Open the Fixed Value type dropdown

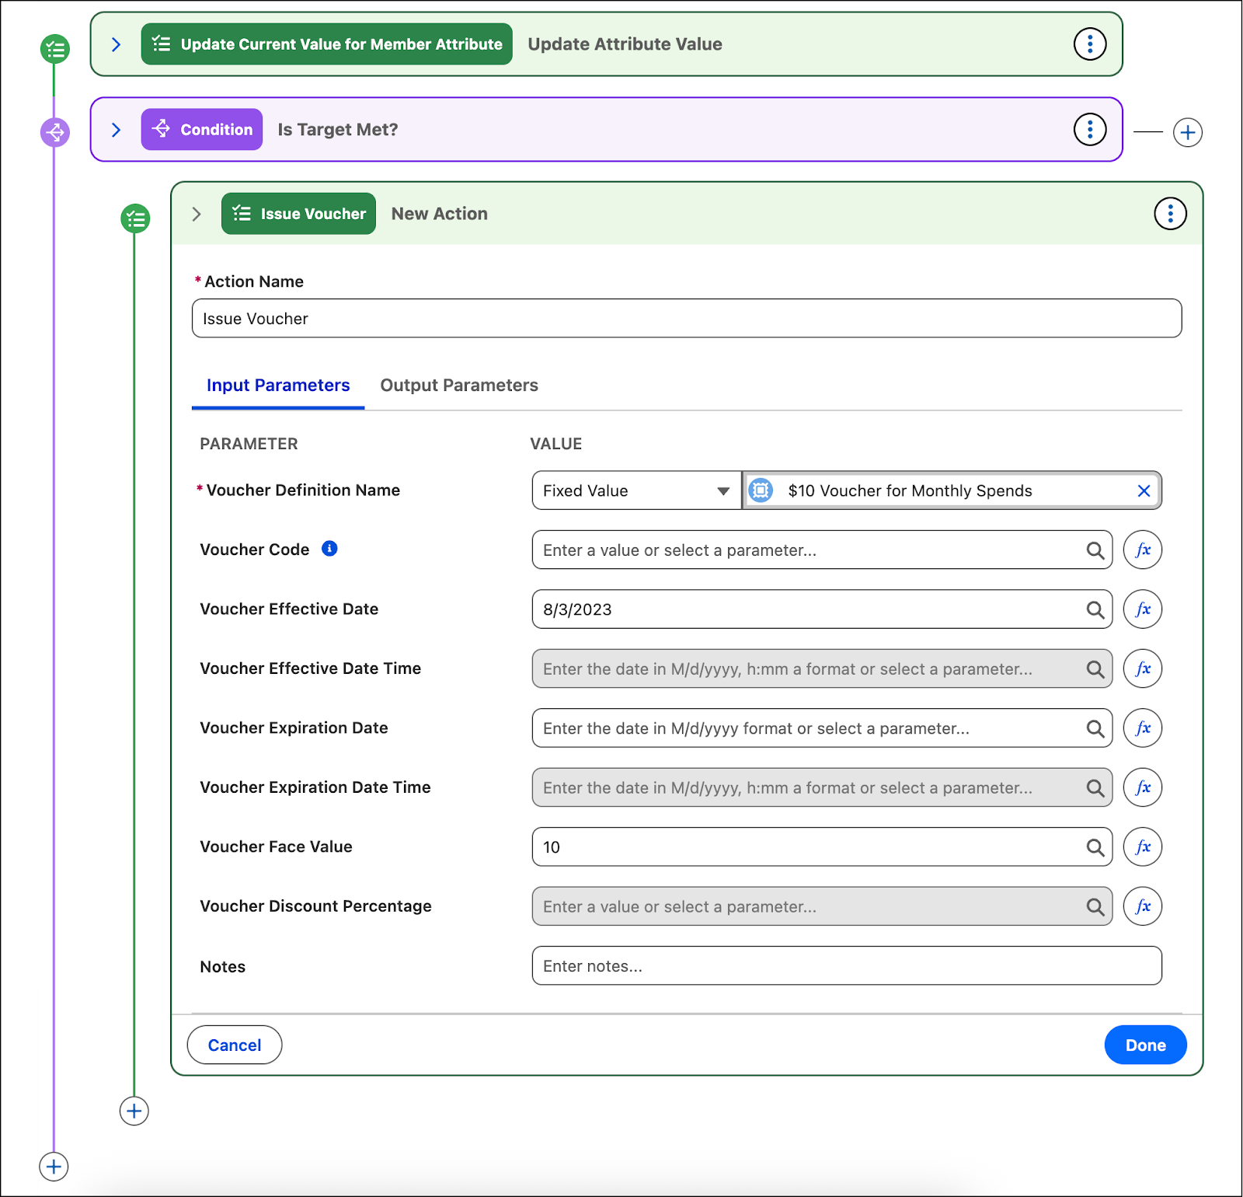(636, 490)
